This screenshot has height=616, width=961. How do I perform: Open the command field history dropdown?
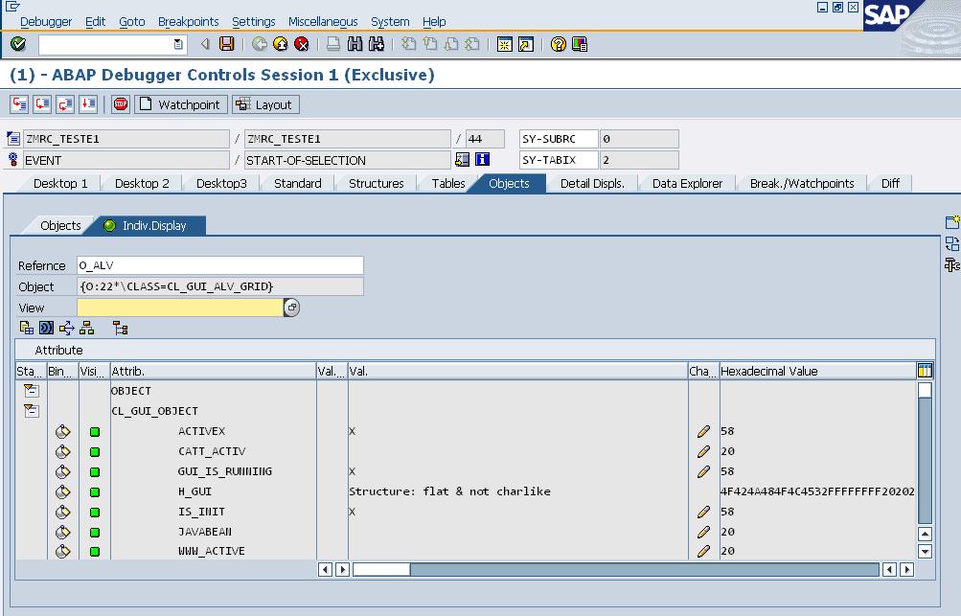[178, 44]
